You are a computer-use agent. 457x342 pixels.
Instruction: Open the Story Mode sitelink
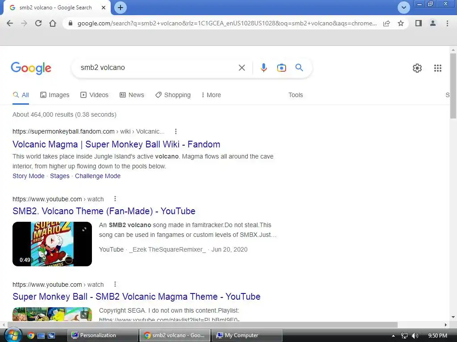coord(29,176)
